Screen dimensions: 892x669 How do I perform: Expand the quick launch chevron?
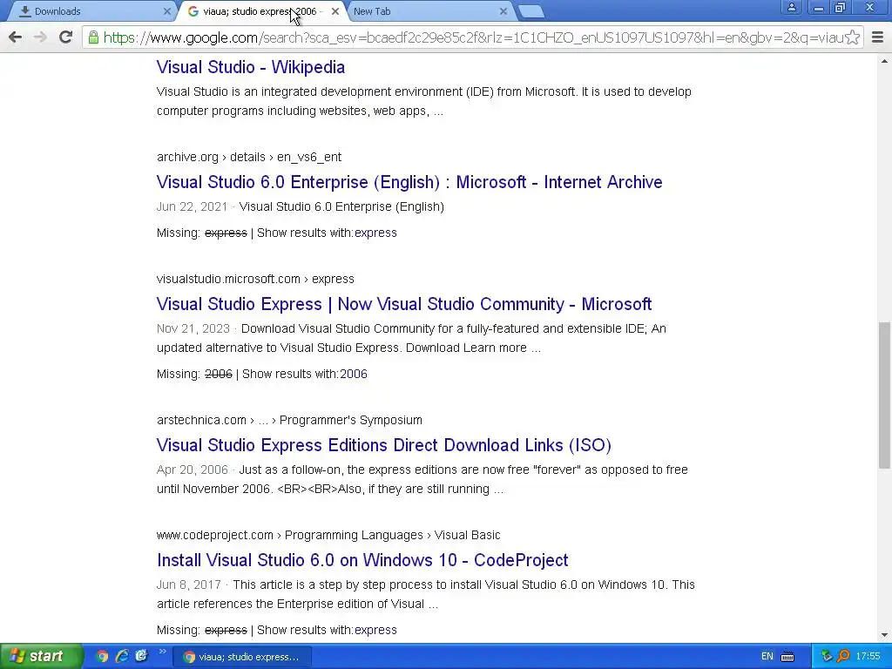162,652
